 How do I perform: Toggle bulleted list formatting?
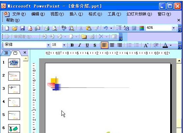137,45
